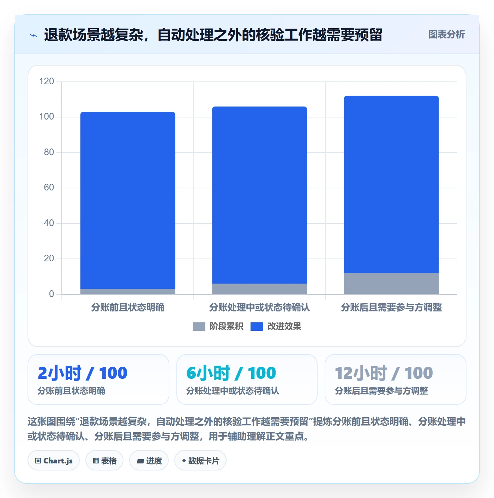Toggle the 改进效果 legend item

click(276, 327)
